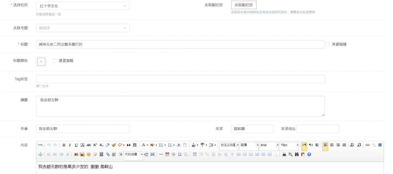Open multiple image upload icon
This screenshot has width=393, height=174.
(82, 154)
